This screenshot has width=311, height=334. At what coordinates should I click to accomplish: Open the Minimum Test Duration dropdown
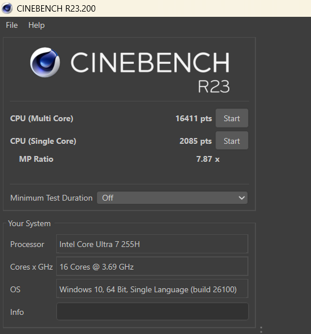click(172, 198)
